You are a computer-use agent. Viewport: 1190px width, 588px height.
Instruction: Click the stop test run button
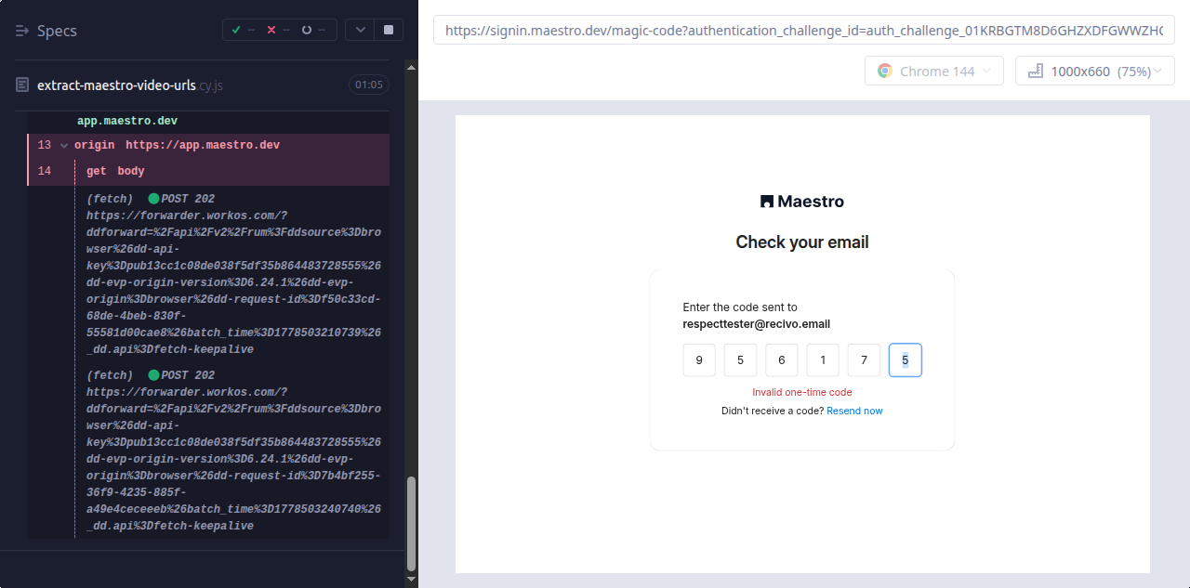388,30
